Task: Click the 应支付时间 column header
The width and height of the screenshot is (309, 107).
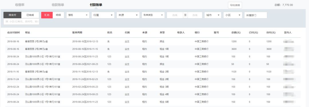Action: [13, 33]
